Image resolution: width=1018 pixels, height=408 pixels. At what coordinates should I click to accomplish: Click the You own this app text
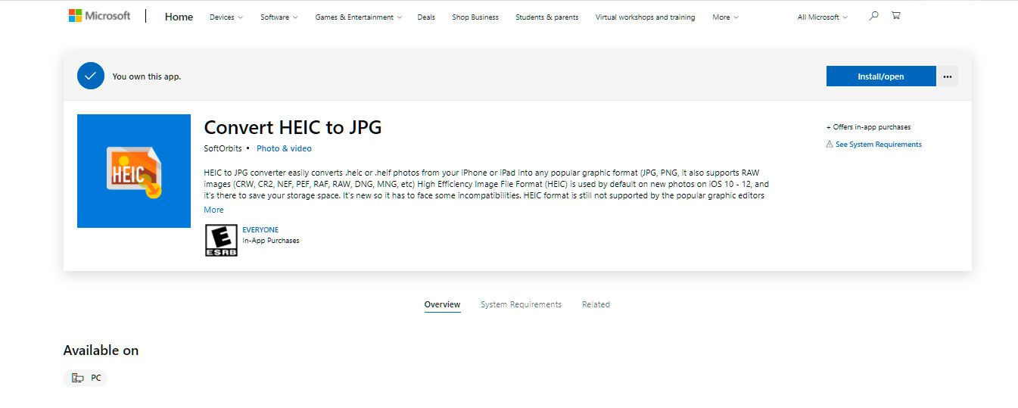point(147,76)
